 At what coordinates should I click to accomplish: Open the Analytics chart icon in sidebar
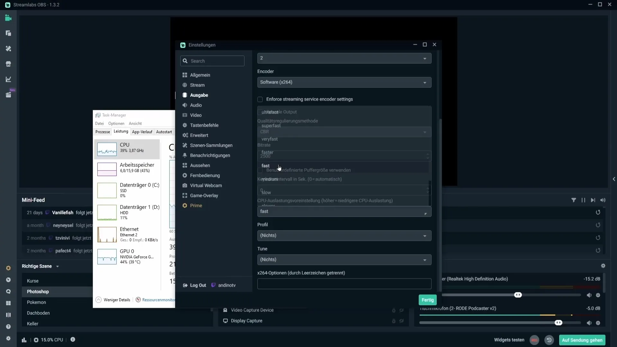tap(8, 79)
